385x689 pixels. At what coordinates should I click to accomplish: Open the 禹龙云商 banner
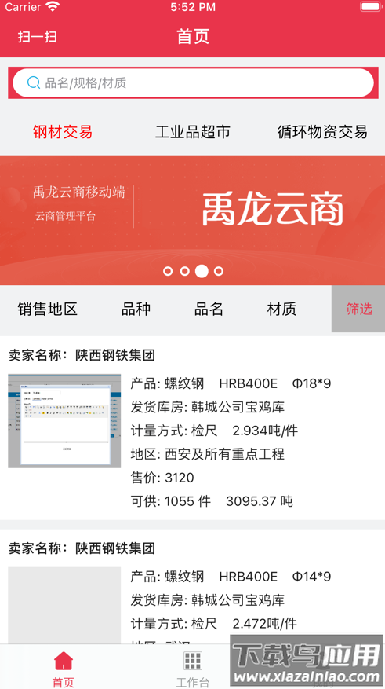pos(193,220)
